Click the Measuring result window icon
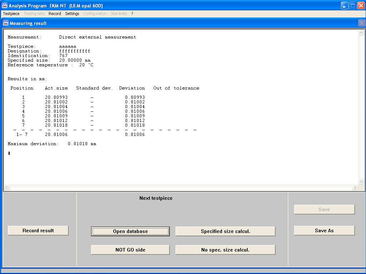The image size is (366, 274). point(6,23)
